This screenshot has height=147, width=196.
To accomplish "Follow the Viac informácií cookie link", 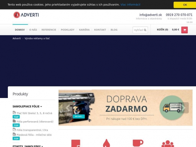I will [130, 5].
